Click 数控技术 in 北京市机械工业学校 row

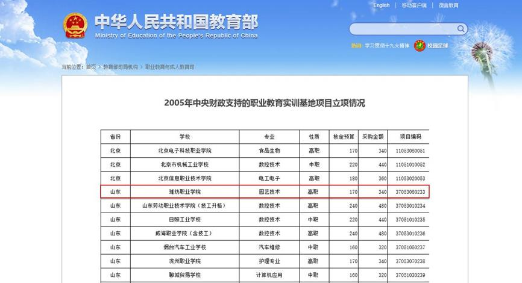click(x=269, y=164)
